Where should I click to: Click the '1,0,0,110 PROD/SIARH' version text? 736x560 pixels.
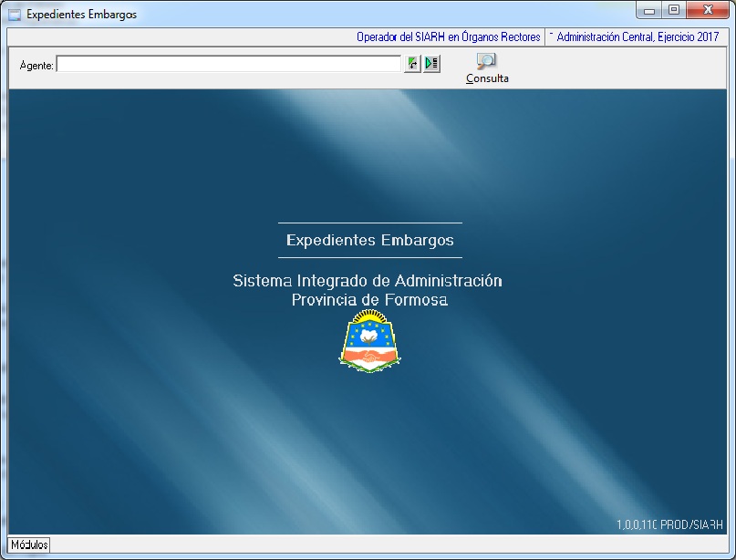[x=669, y=524]
